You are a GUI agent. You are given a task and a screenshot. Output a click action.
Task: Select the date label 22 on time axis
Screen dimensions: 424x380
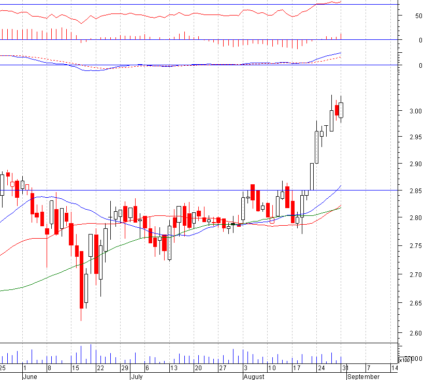coord(100,368)
